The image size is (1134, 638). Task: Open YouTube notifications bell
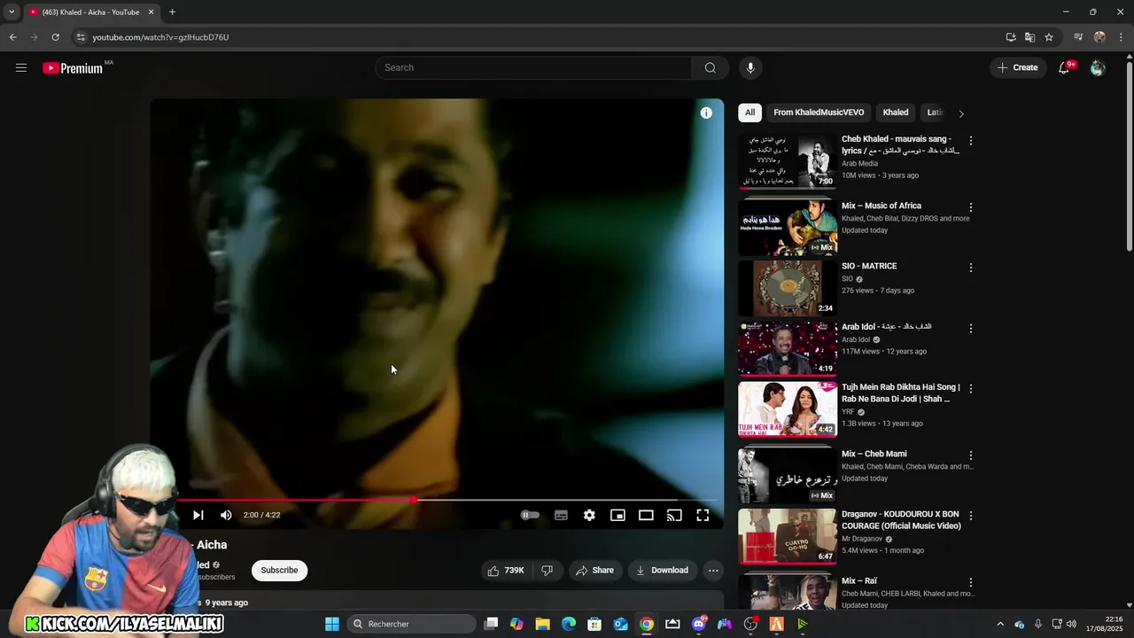pos(1064,68)
